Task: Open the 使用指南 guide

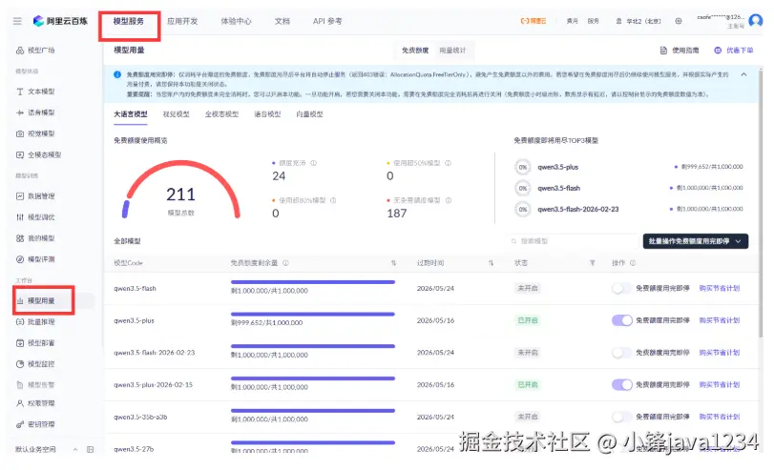Action: pos(680,51)
